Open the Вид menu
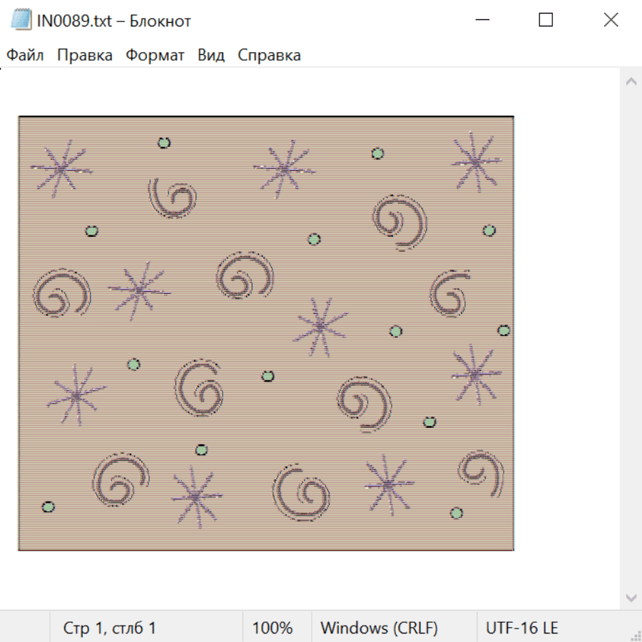The height and width of the screenshot is (642, 642). (211, 55)
